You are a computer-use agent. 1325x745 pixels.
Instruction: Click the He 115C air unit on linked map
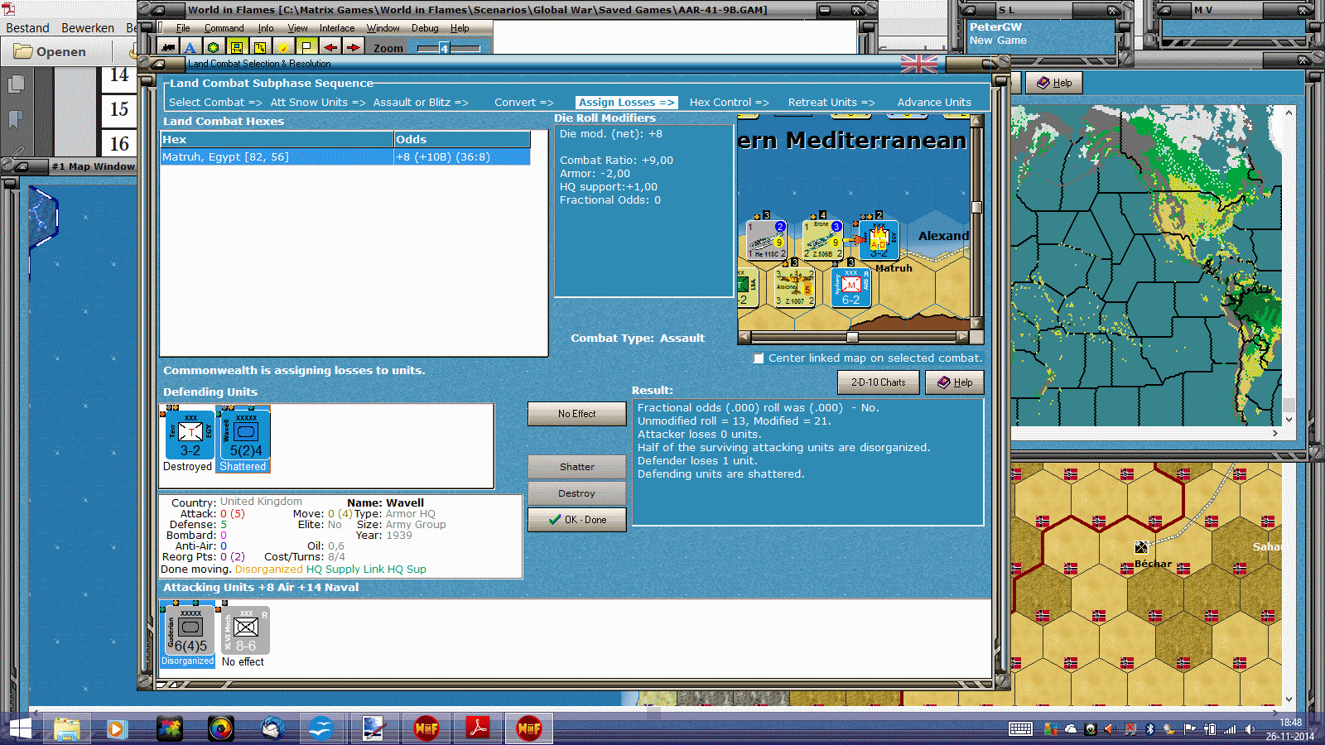(767, 239)
